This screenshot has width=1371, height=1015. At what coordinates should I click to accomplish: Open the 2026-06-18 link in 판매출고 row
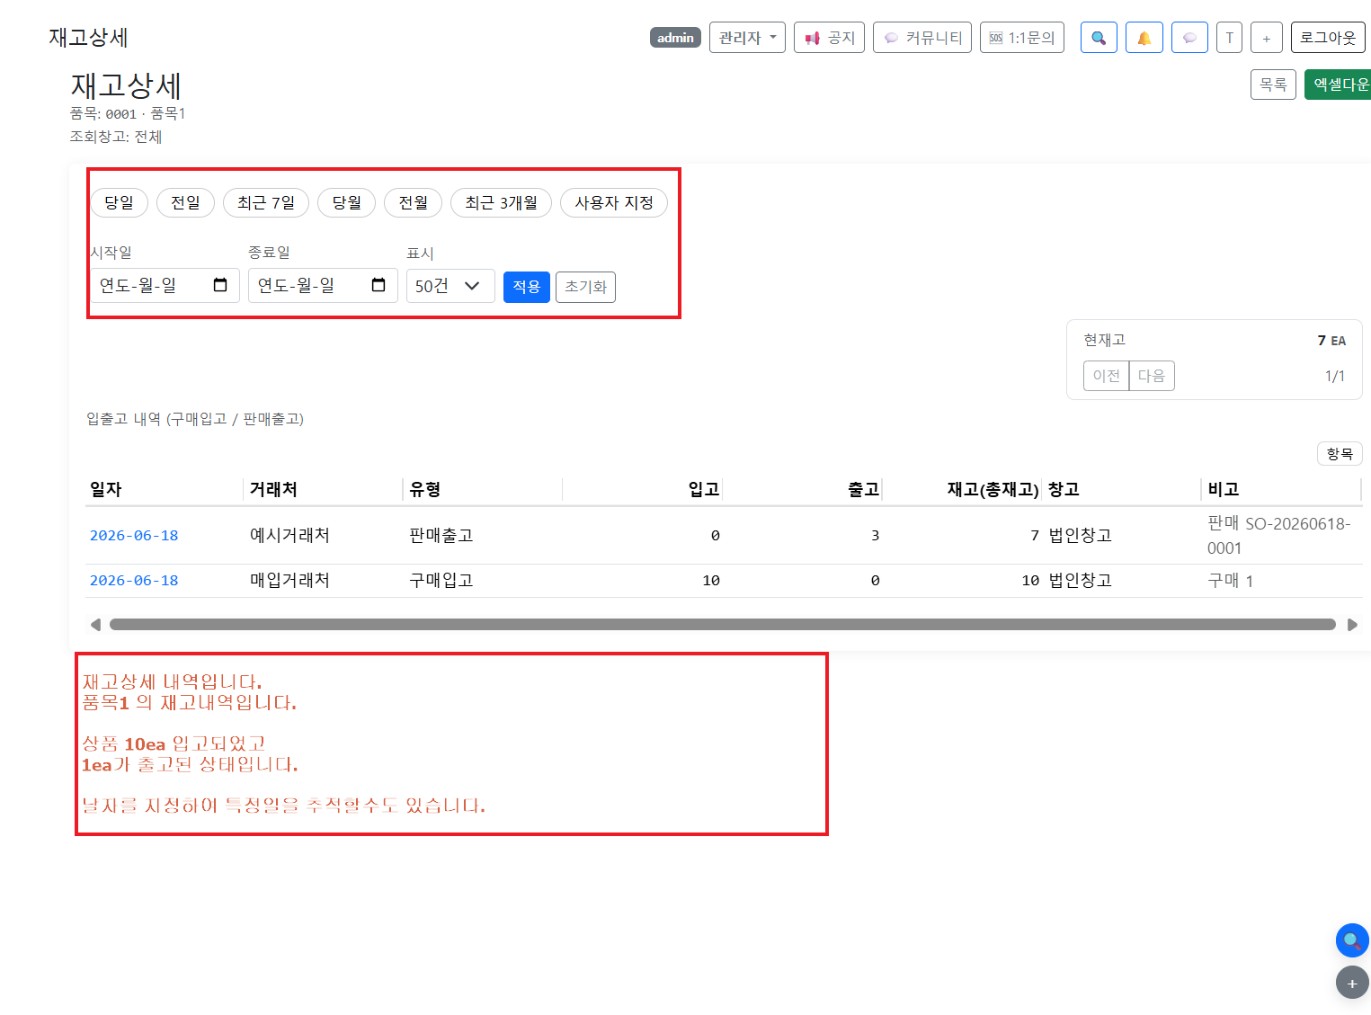point(134,536)
